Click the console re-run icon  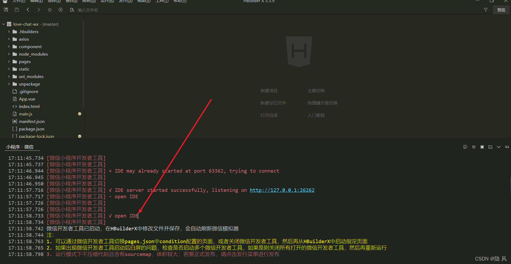(474, 147)
